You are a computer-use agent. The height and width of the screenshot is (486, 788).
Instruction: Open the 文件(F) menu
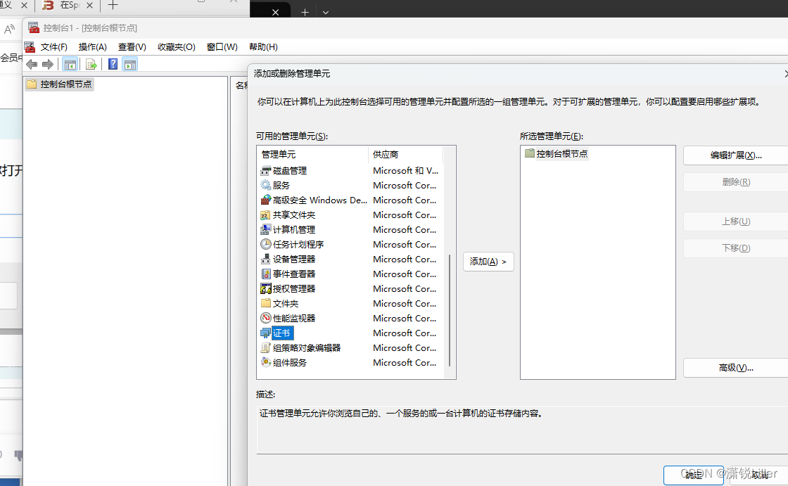click(53, 46)
